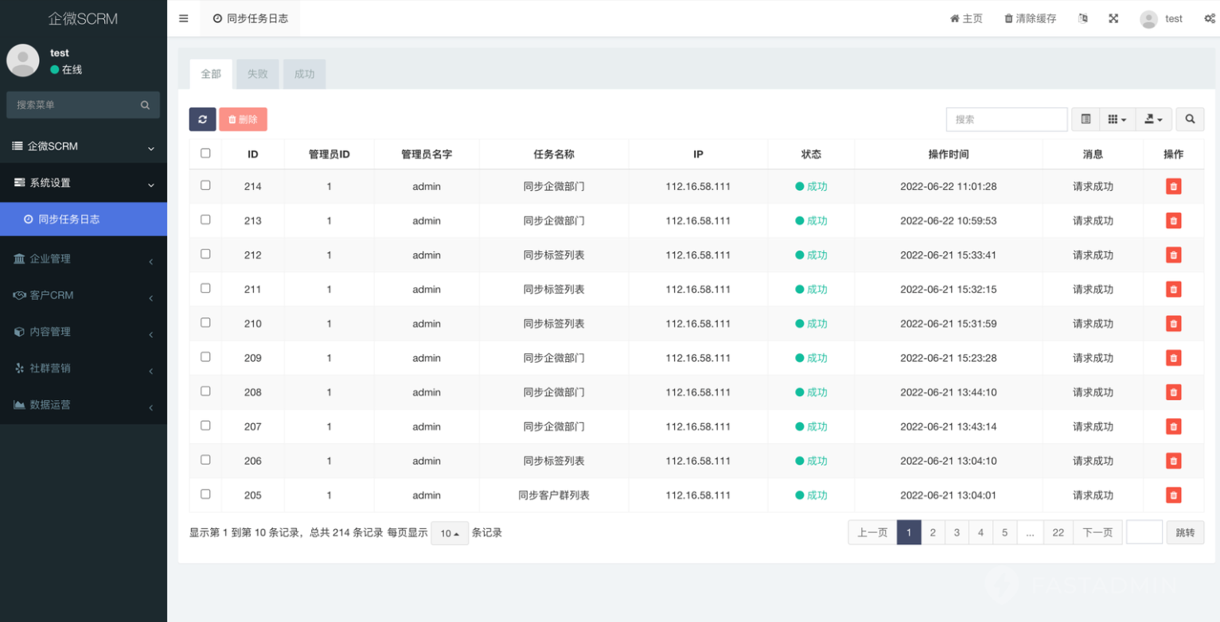Image resolution: width=1220 pixels, height=622 pixels.
Task: Click the magnifier advanced search button
Action: click(x=1190, y=119)
